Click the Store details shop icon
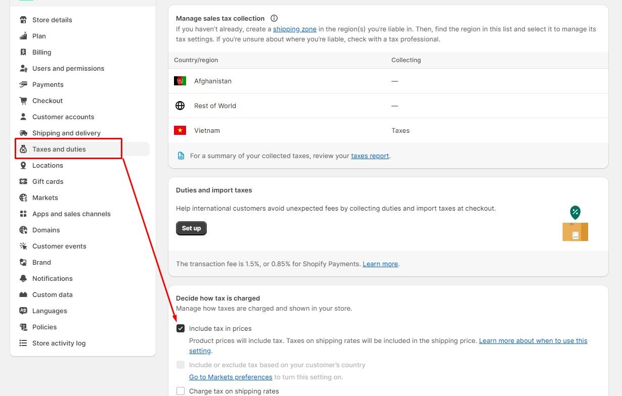The height and width of the screenshot is (396, 622). pos(23,20)
